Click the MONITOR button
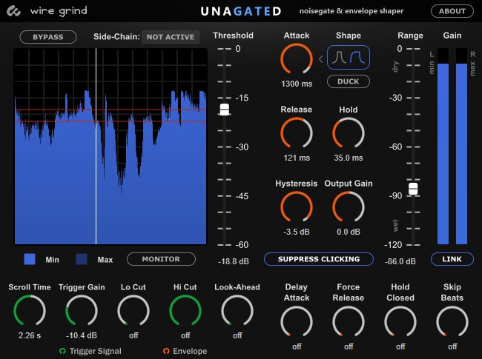 [x=161, y=259]
